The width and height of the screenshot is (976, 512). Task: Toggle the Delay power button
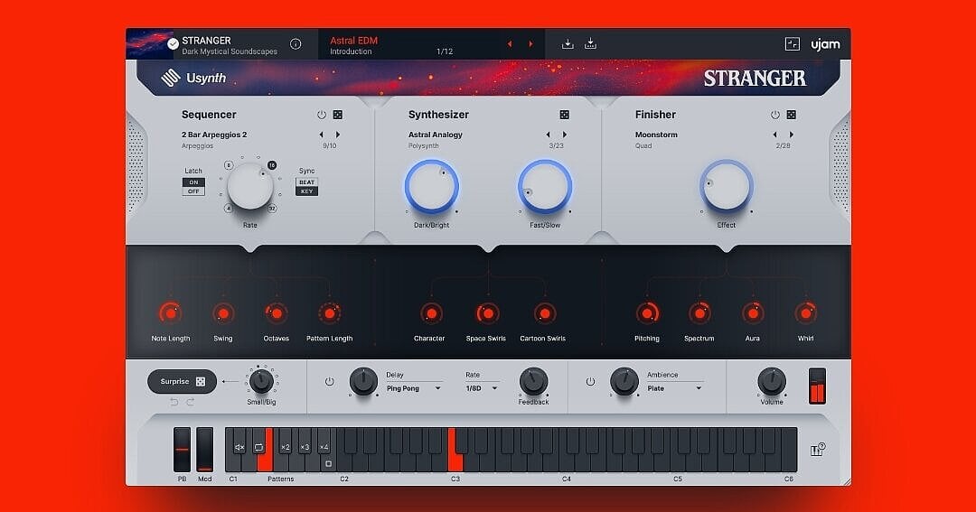click(329, 382)
